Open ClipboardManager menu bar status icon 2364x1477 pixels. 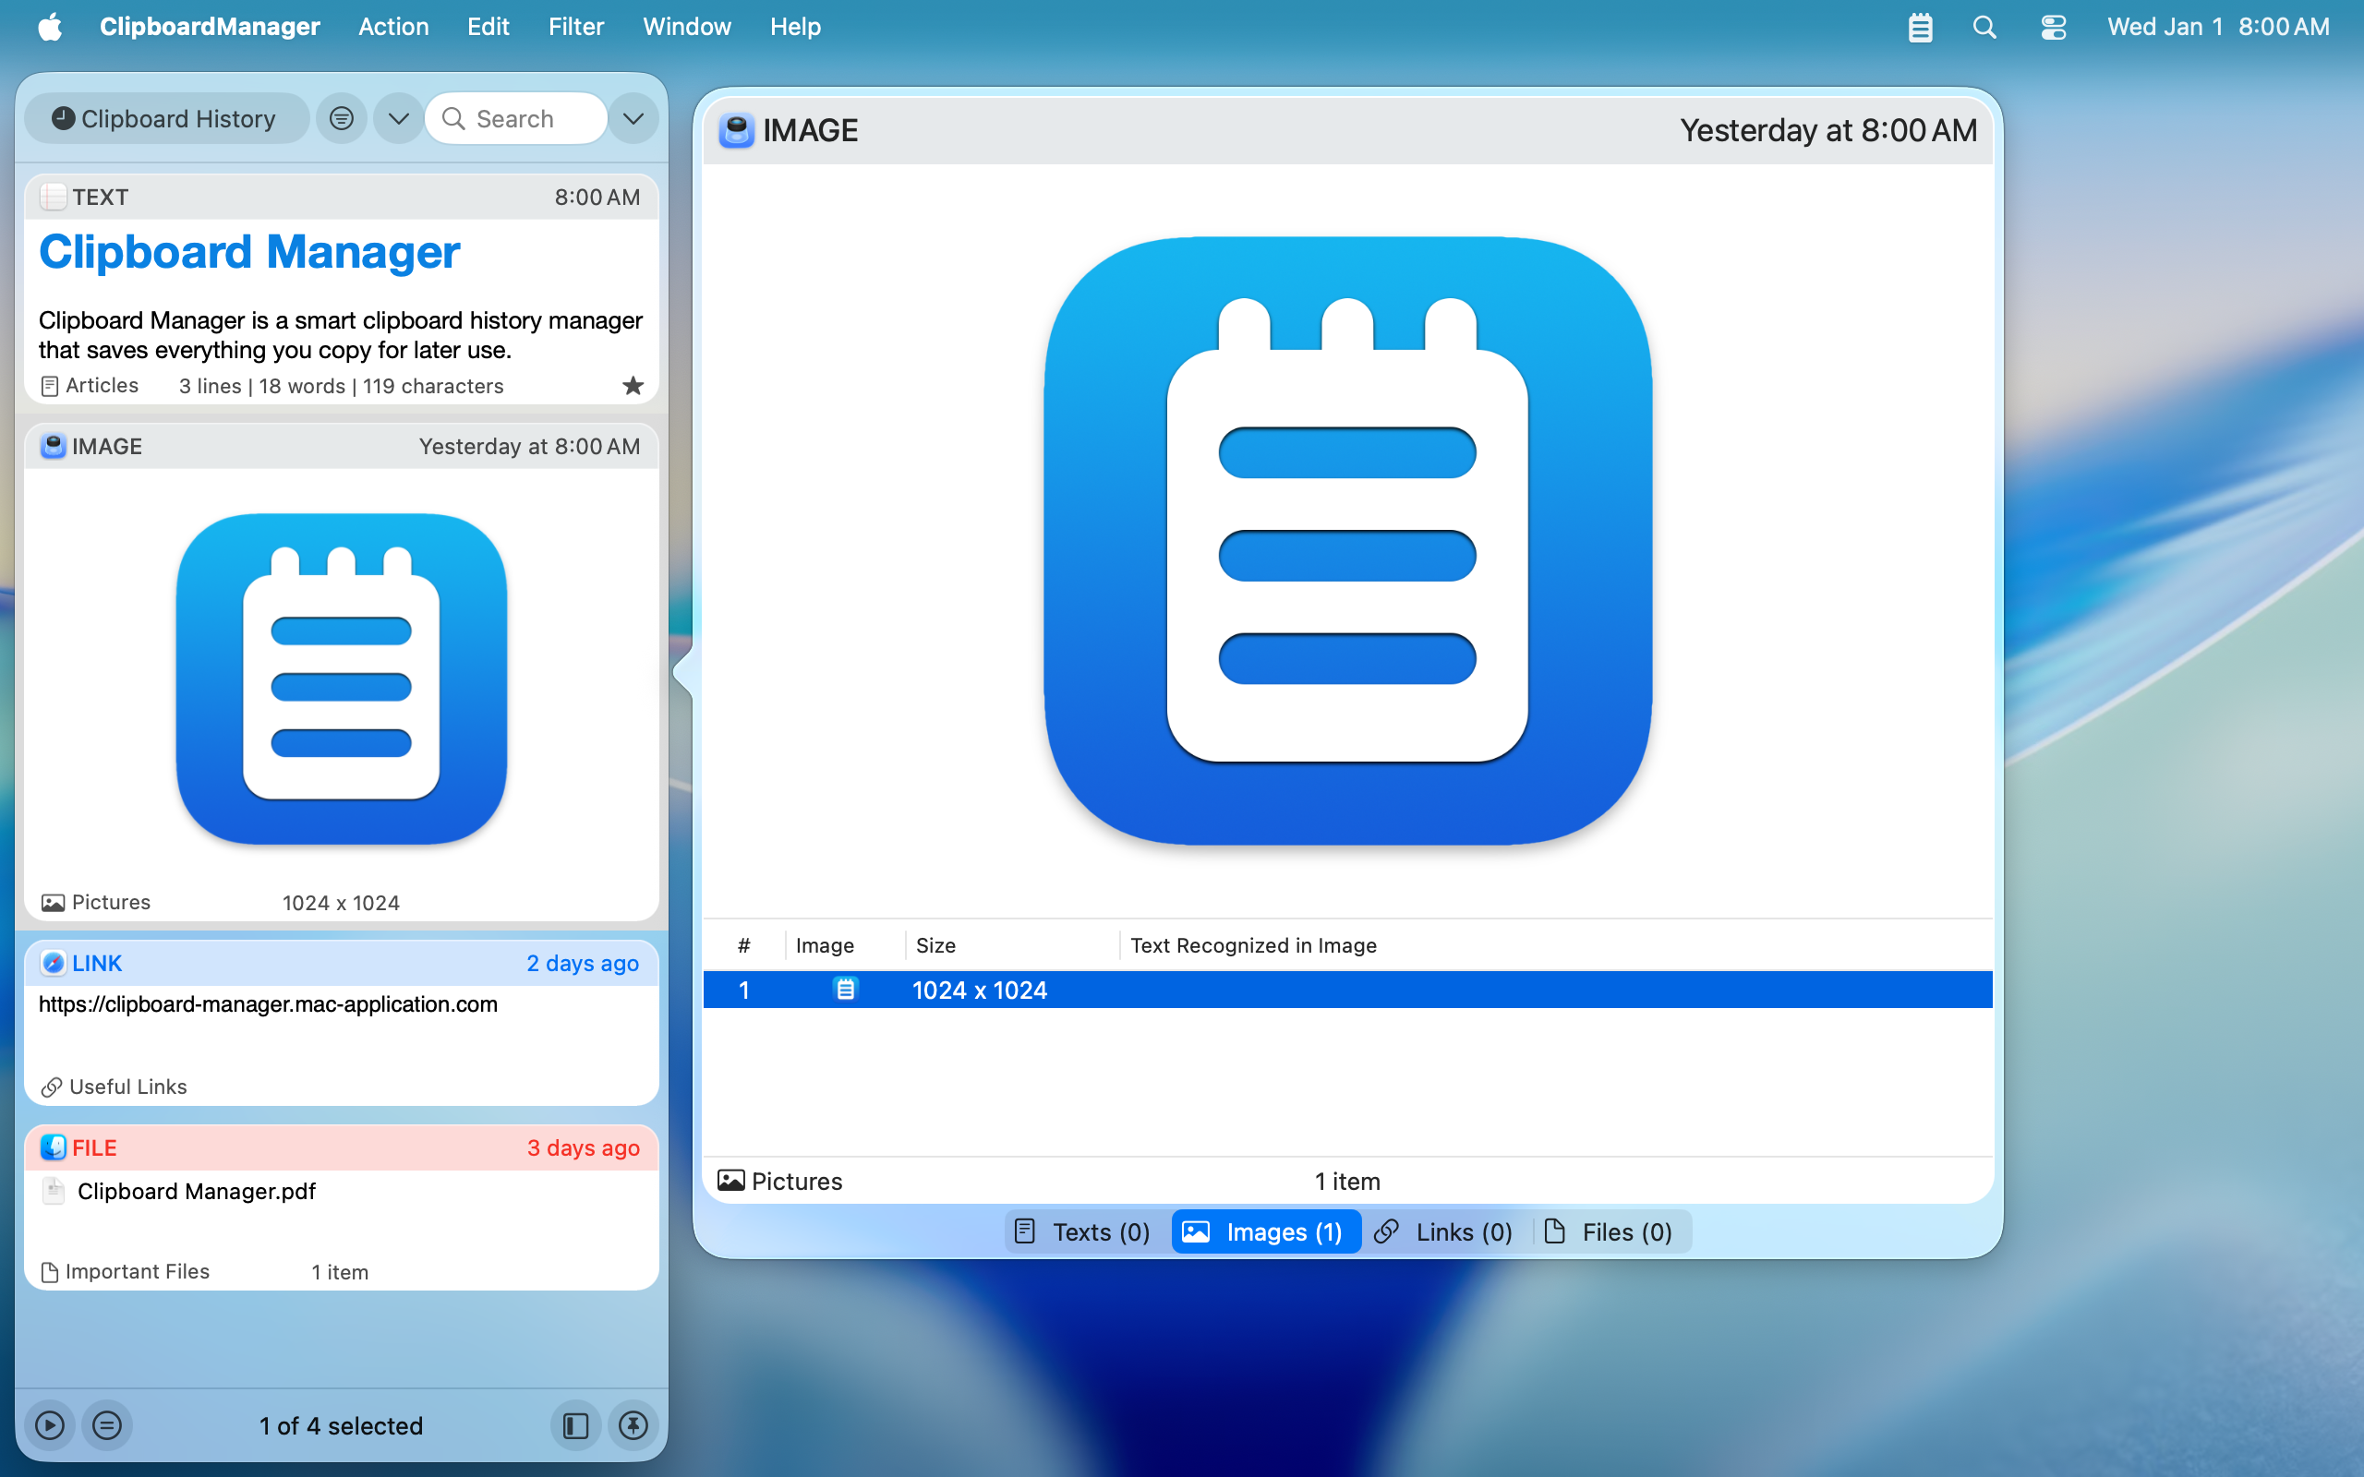point(1920,27)
